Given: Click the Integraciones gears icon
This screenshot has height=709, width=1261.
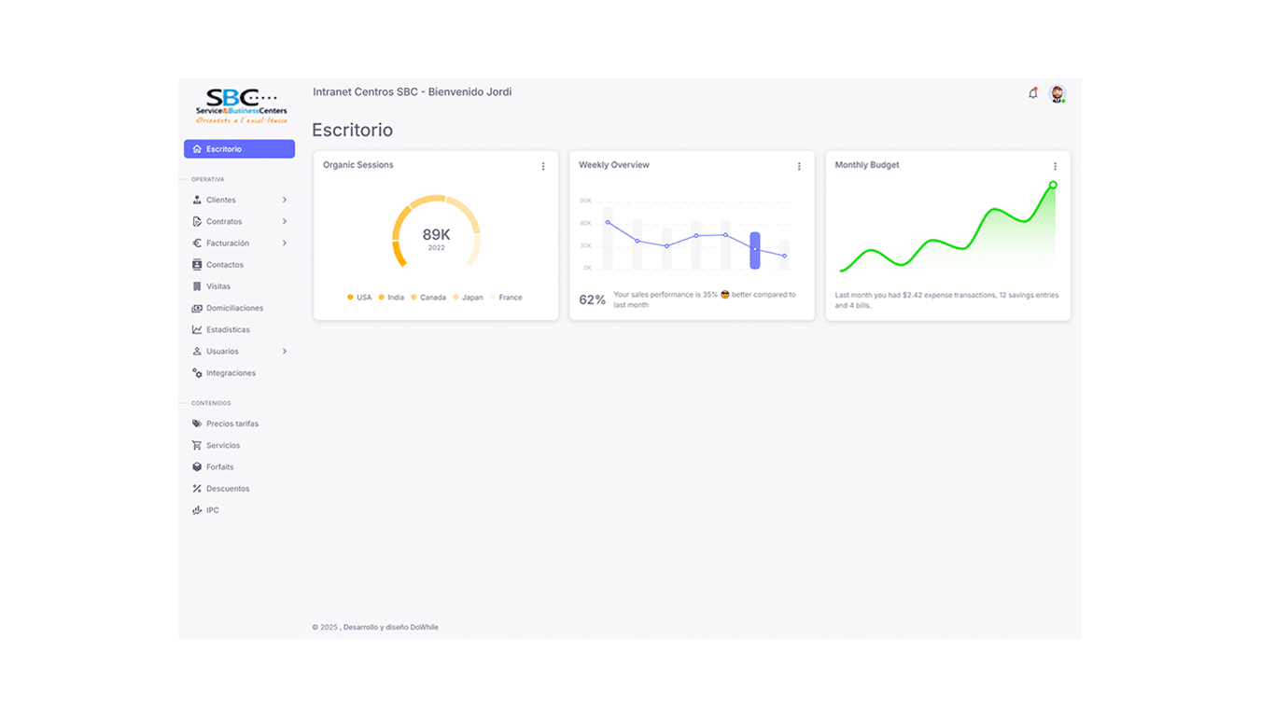Looking at the screenshot, I should pyautogui.click(x=197, y=373).
